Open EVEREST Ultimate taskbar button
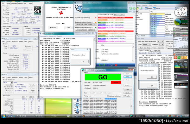Image resolution: width=190 pixels, height=124 pixels. 90,116
